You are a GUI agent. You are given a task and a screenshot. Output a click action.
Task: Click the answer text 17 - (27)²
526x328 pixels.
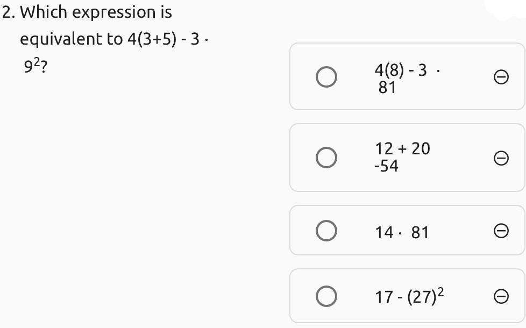pos(409,296)
